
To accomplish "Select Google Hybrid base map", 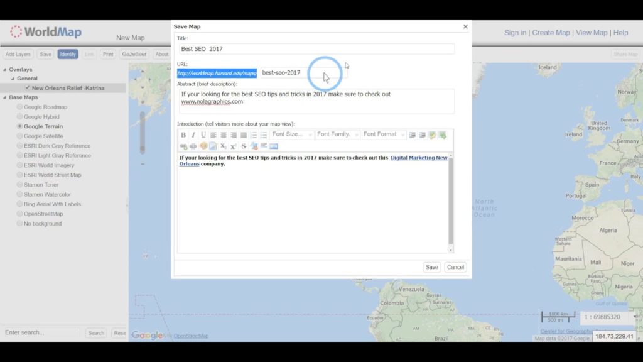I will 19,116.
